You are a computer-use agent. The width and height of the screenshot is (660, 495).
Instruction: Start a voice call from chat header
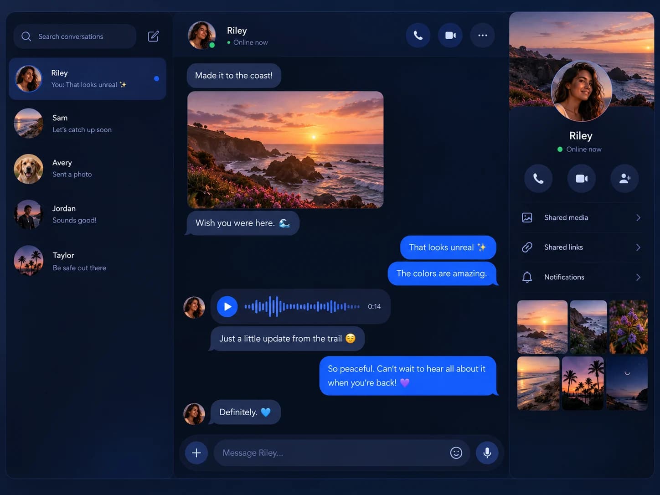418,35
